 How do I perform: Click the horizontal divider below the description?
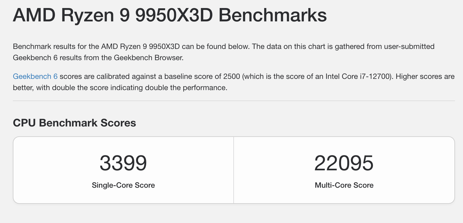click(x=234, y=101)
